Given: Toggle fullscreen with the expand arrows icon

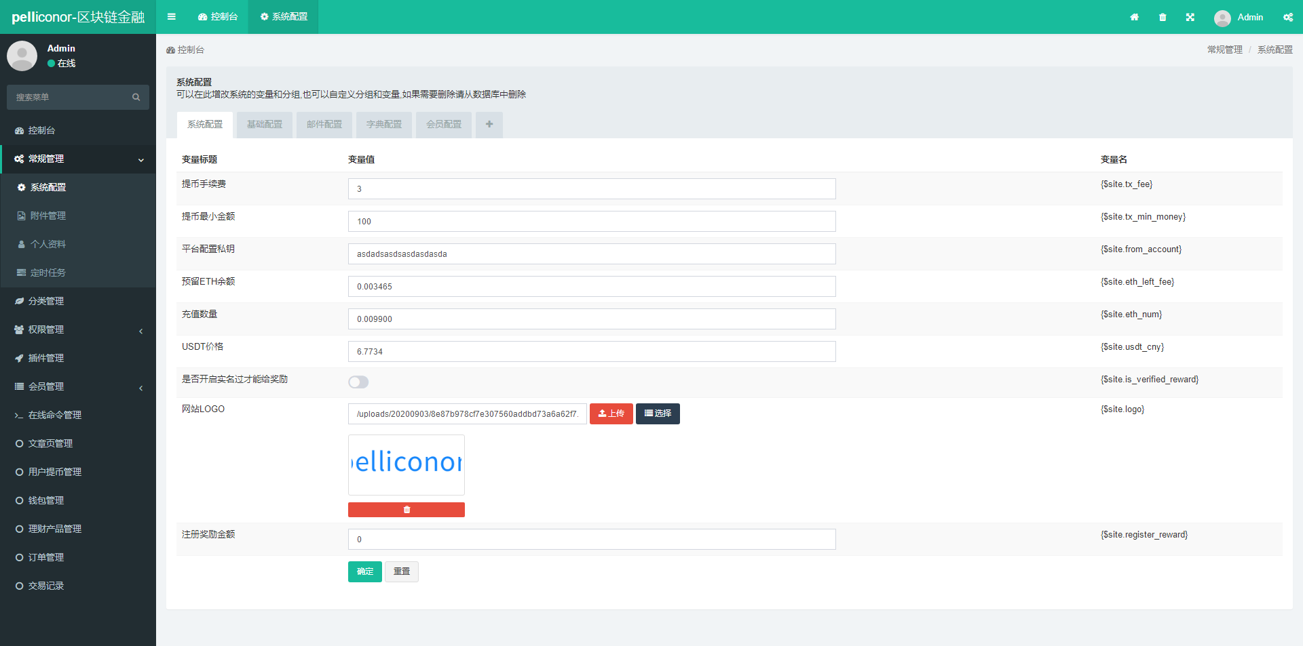Looking at the screenshot, I should tap(1190, 17).
